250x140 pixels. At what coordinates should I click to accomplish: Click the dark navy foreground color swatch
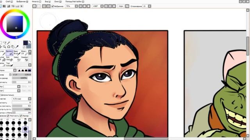25,43
